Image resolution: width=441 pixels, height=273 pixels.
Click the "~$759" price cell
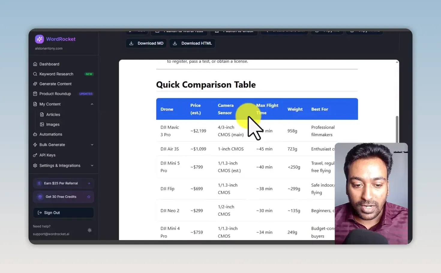coord(196,232)
